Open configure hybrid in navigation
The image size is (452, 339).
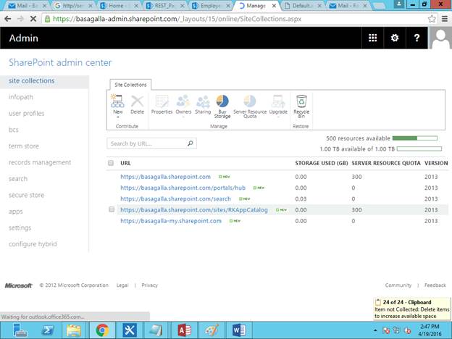pos(33,244)
